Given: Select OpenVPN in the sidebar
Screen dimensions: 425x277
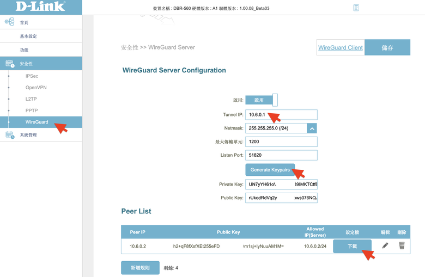Looking at the screenshot, I should [x=36, y=88].
